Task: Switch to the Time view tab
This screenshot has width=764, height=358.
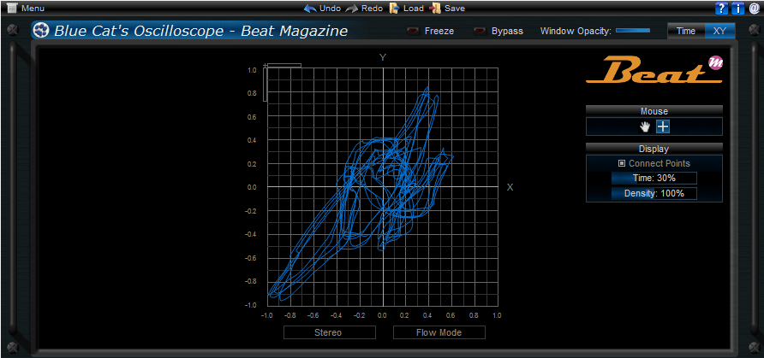Action: 686,31
